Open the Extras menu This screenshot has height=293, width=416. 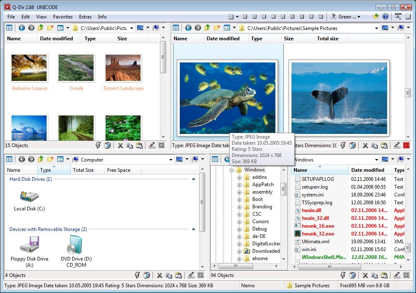click(x=85, y=17)
